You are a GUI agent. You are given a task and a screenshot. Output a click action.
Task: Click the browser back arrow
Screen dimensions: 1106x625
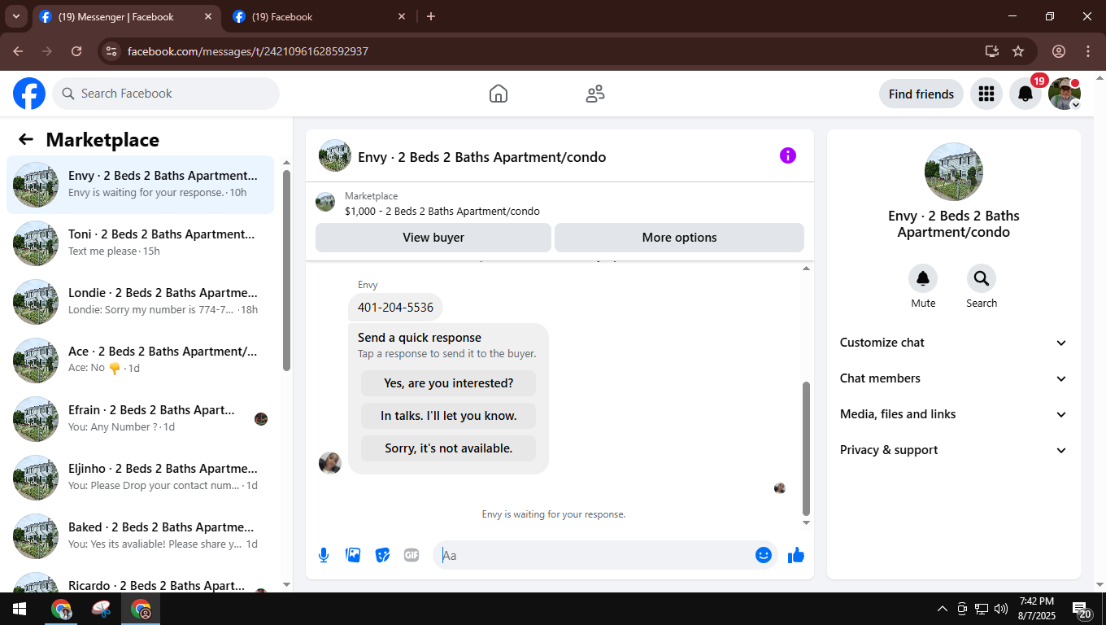coord(18,51)
